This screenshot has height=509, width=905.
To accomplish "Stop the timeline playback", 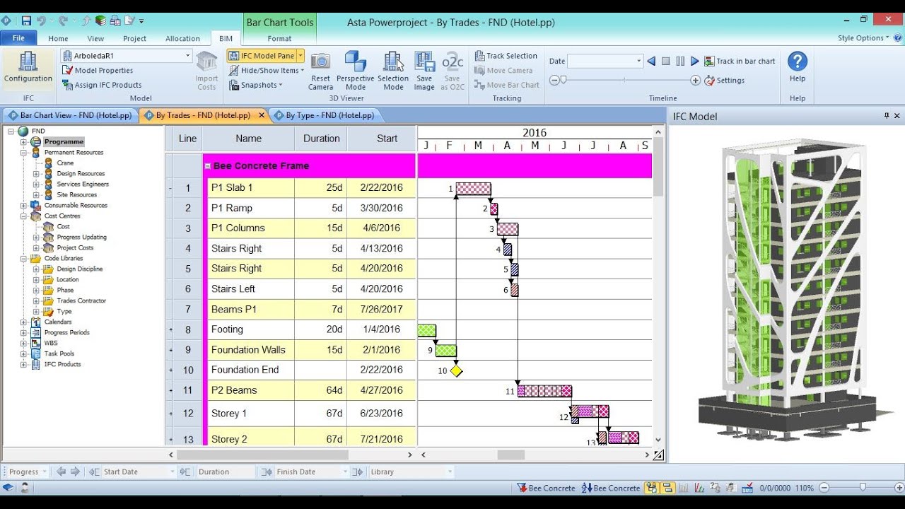I will click(665, 62).
